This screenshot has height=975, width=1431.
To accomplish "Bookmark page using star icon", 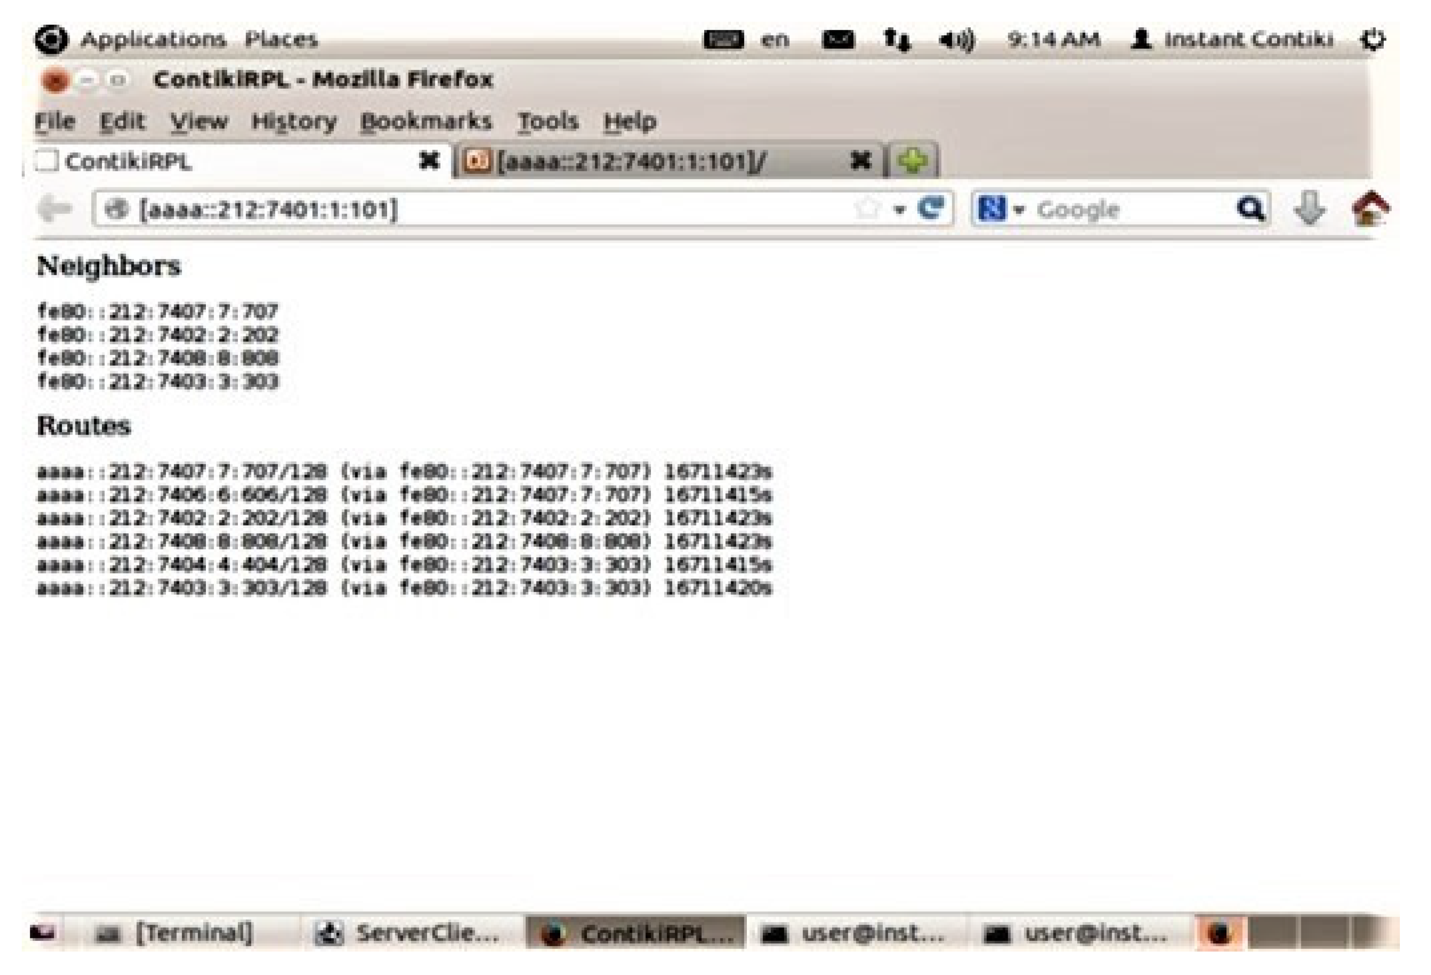I will [x=867, y=209].
